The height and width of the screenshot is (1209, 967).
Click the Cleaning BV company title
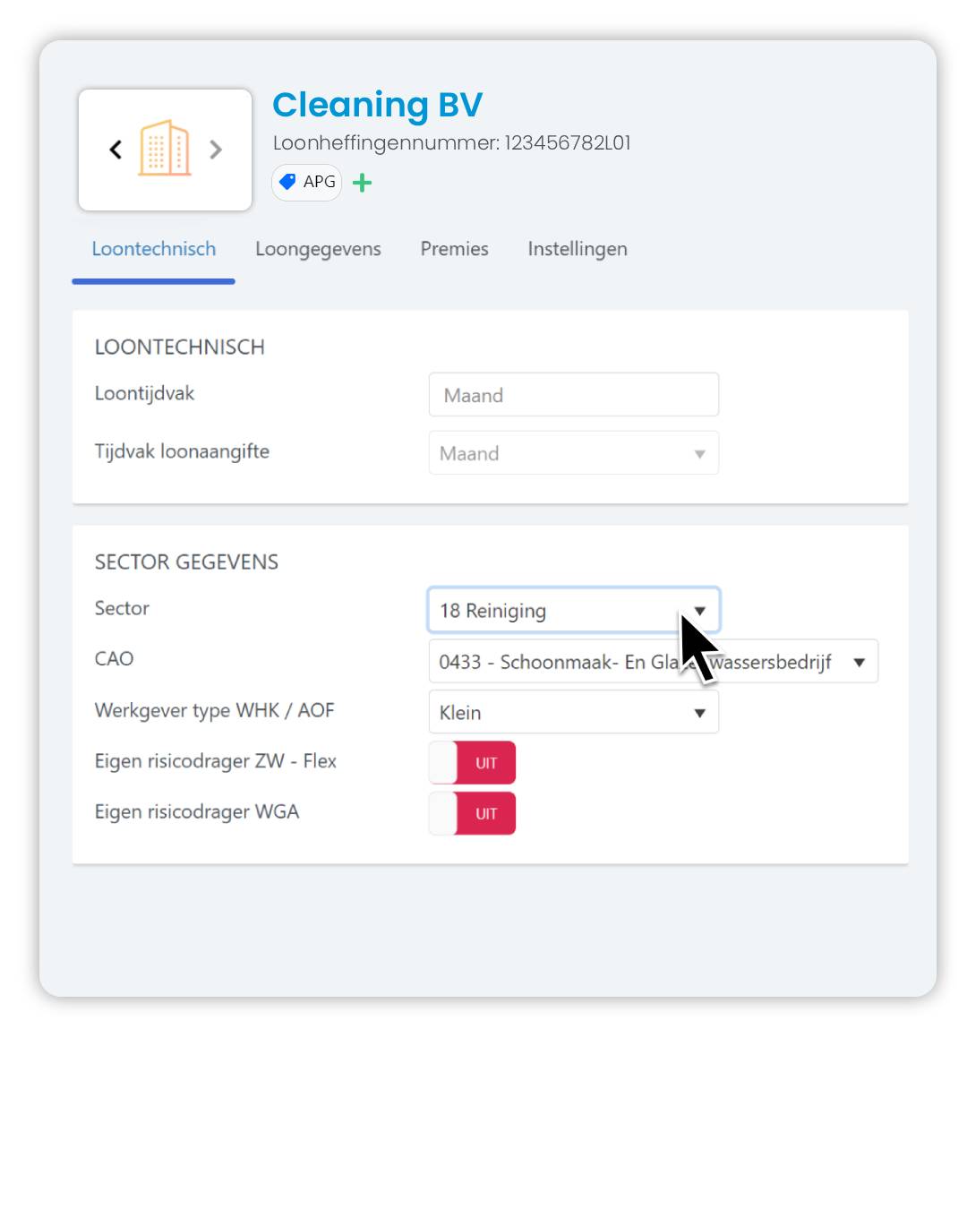click(x=377, y=105)
